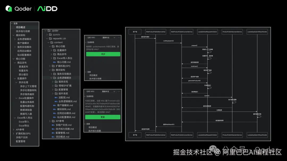The image size is (287, 161).
Task: Click the content folder icon
Action: (52, 42)
